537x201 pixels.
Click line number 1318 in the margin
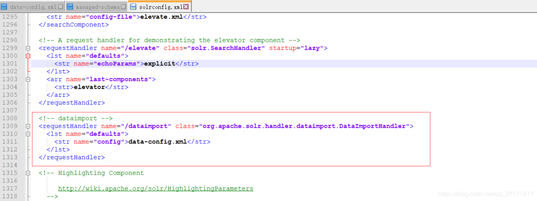[x=10, y=196]
